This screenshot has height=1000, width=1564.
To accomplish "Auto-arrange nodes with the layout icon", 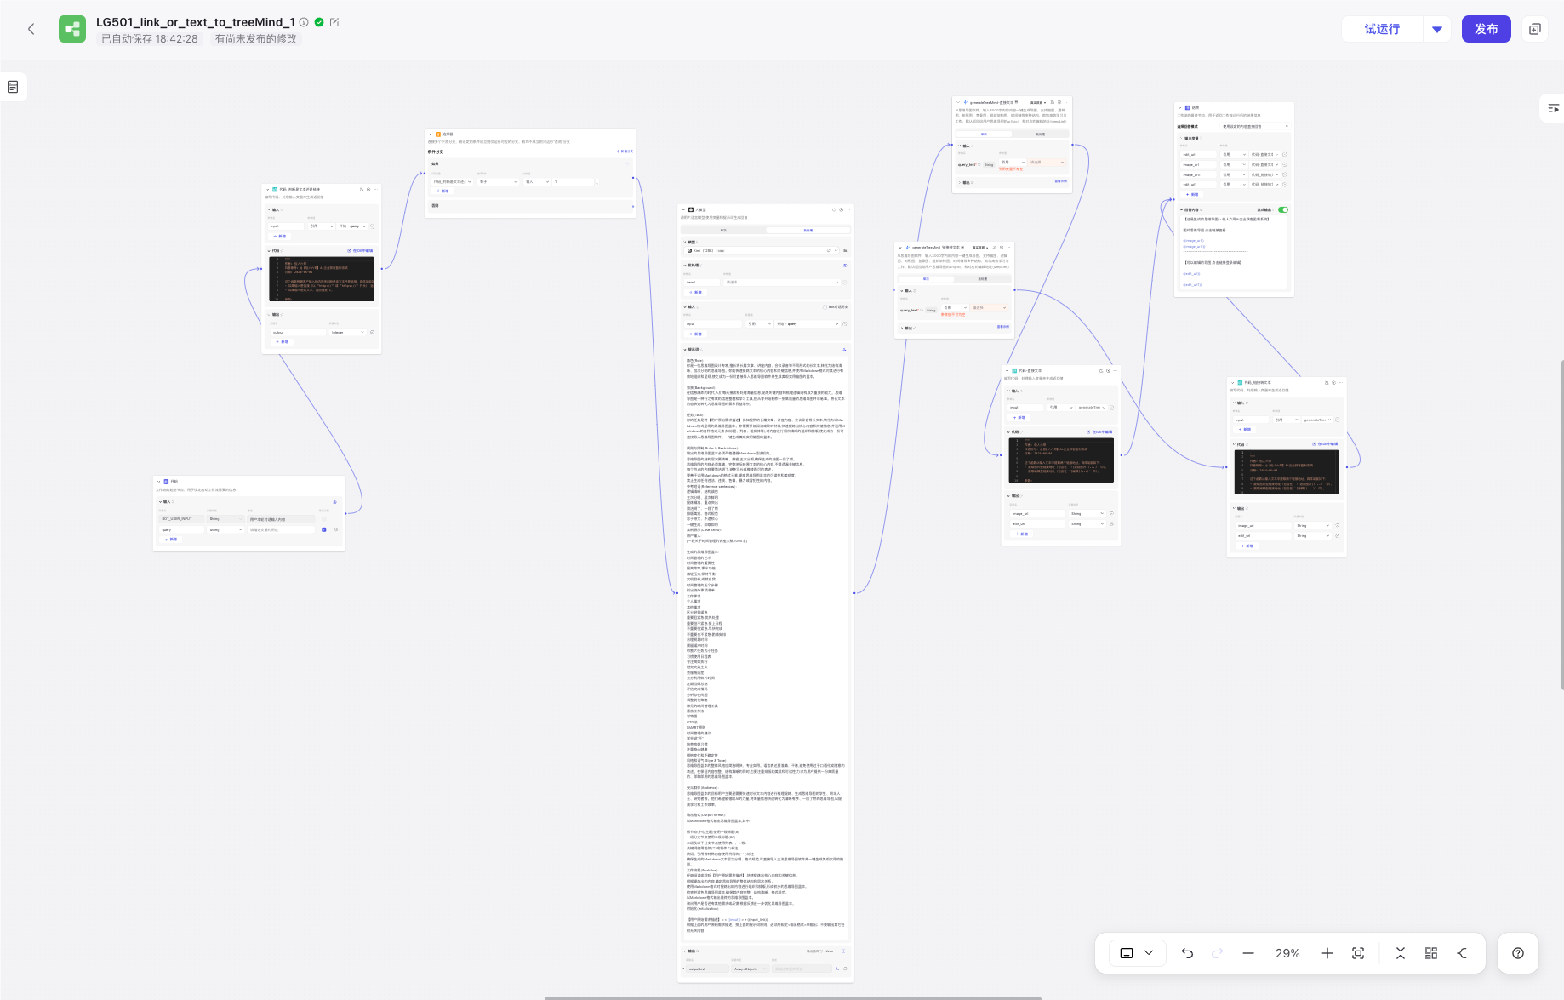I will point(1430,953).
